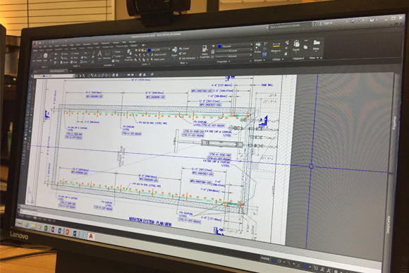This screenshot has height=273, width=409.
Task: Open the Help menu in menu bar
Action: coord(124,42)
